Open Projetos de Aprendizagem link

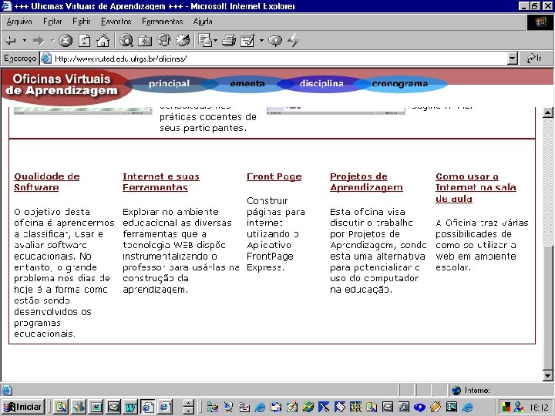click(366, 182)
